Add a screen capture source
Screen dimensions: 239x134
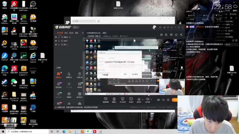coord(106,100)
